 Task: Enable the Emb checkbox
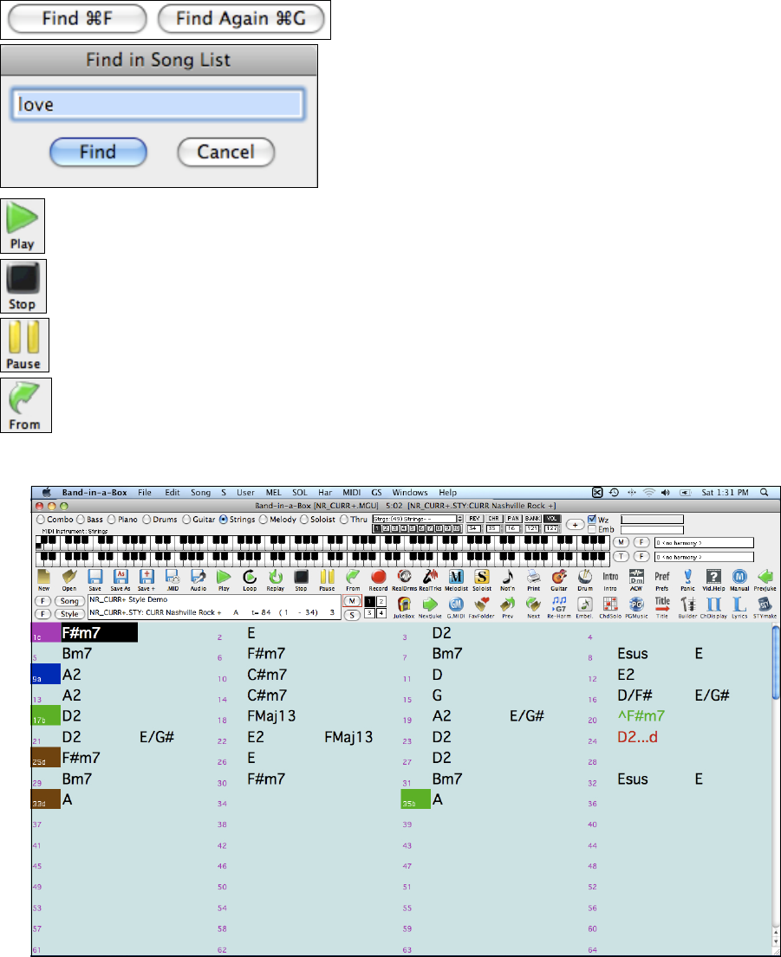click(592, 529)
